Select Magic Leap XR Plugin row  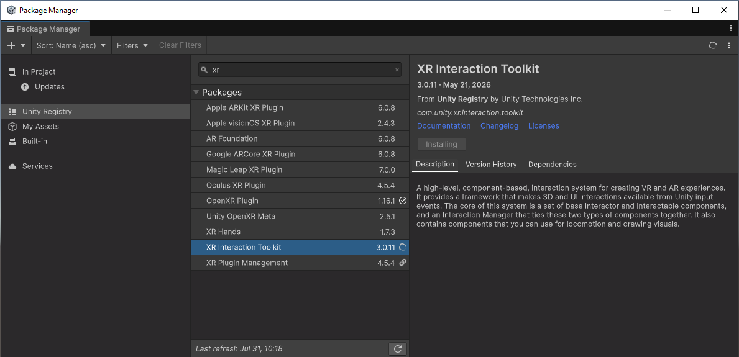pos(300,169)
